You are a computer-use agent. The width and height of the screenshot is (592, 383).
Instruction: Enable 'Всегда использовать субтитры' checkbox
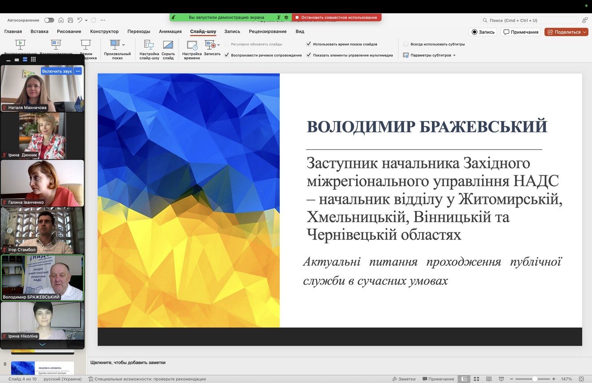click(406, 44)
